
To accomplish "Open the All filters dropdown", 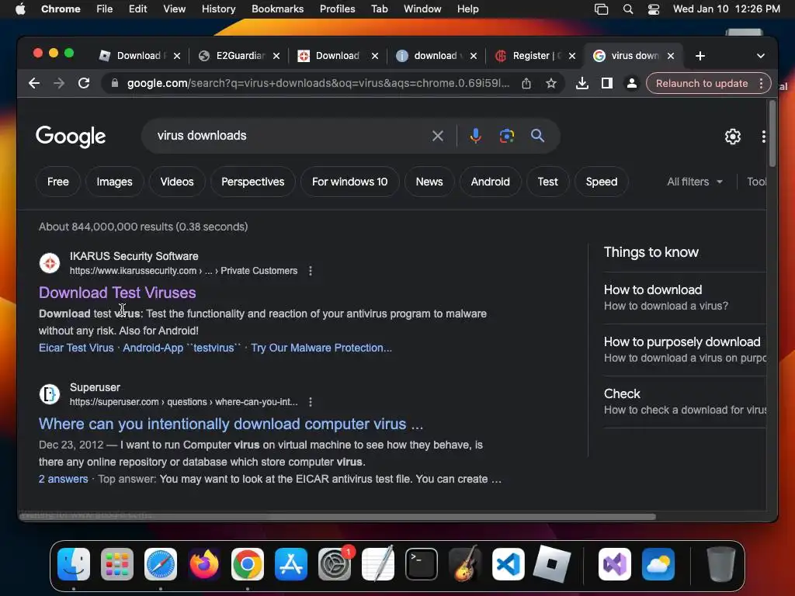I will pos(695,182).
